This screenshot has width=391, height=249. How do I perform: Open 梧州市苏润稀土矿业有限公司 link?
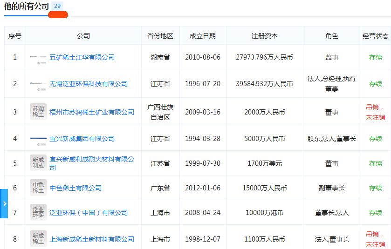point(92,112)
